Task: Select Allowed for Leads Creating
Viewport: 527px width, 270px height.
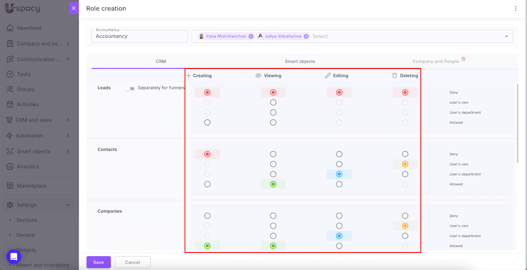Action: (x=207, y=123)
